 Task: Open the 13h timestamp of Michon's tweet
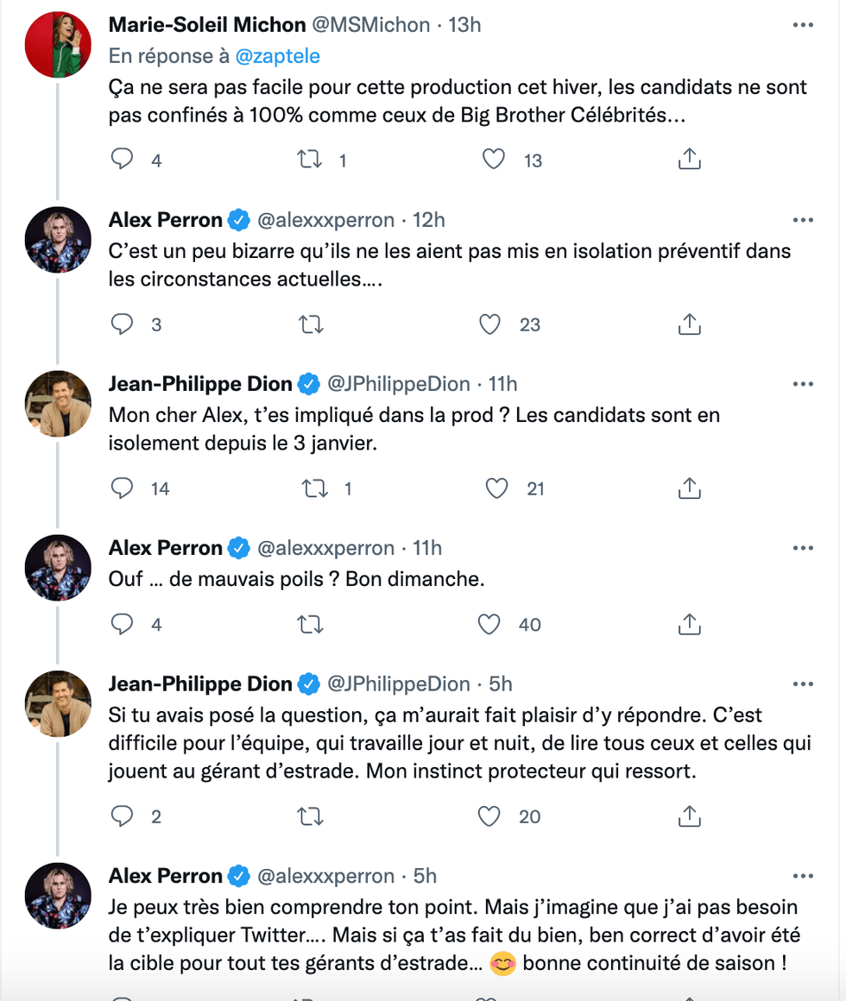pyautogui.click(x=464, y=25)
